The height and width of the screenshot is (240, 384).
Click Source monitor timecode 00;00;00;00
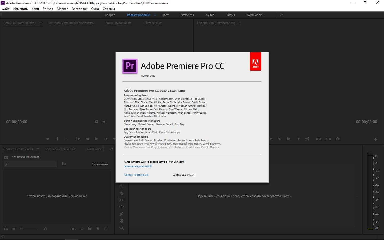(17, 122)
